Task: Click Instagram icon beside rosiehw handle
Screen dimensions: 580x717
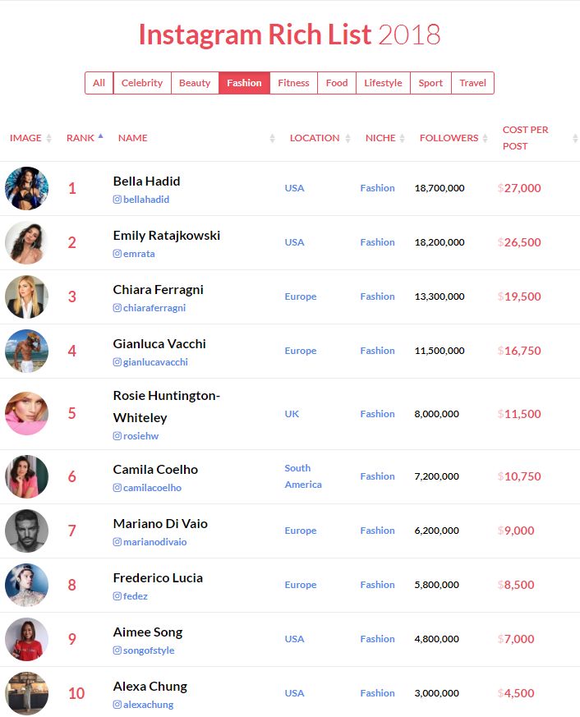Action: [117, 436]
